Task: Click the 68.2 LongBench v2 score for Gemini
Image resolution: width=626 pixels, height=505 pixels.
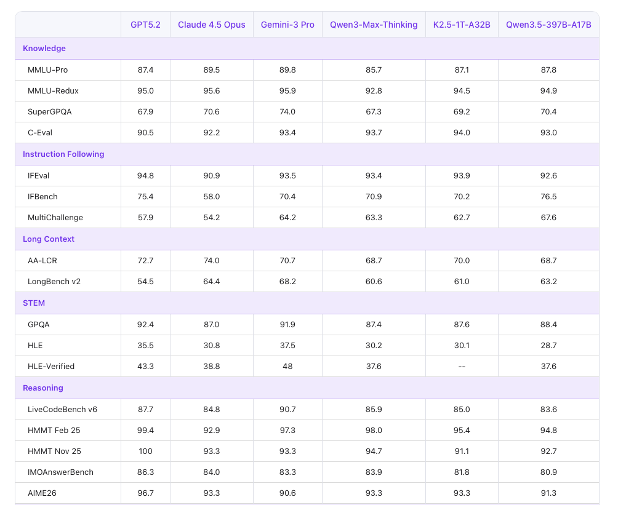Action: point(287,282)
